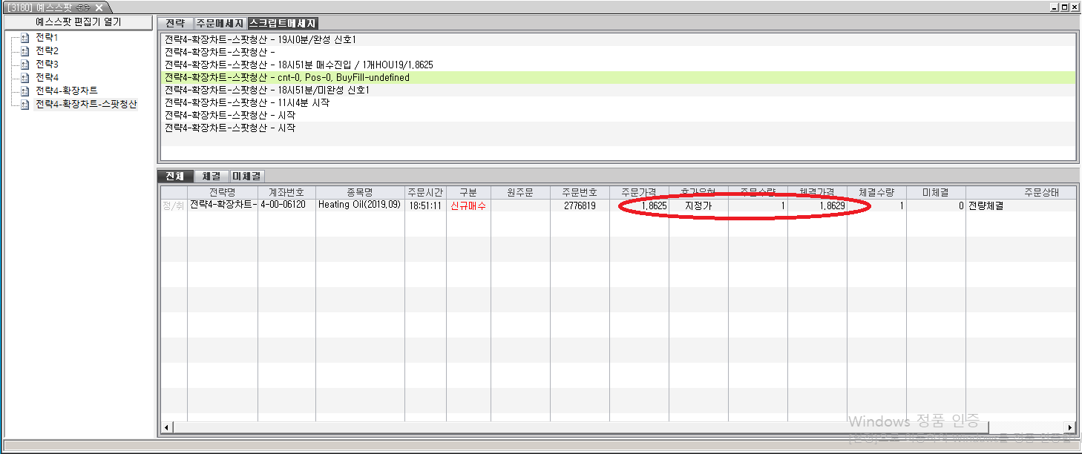1082x454 pixels.
Task: Select the strategy icon for 전략3
Action: 24,65
